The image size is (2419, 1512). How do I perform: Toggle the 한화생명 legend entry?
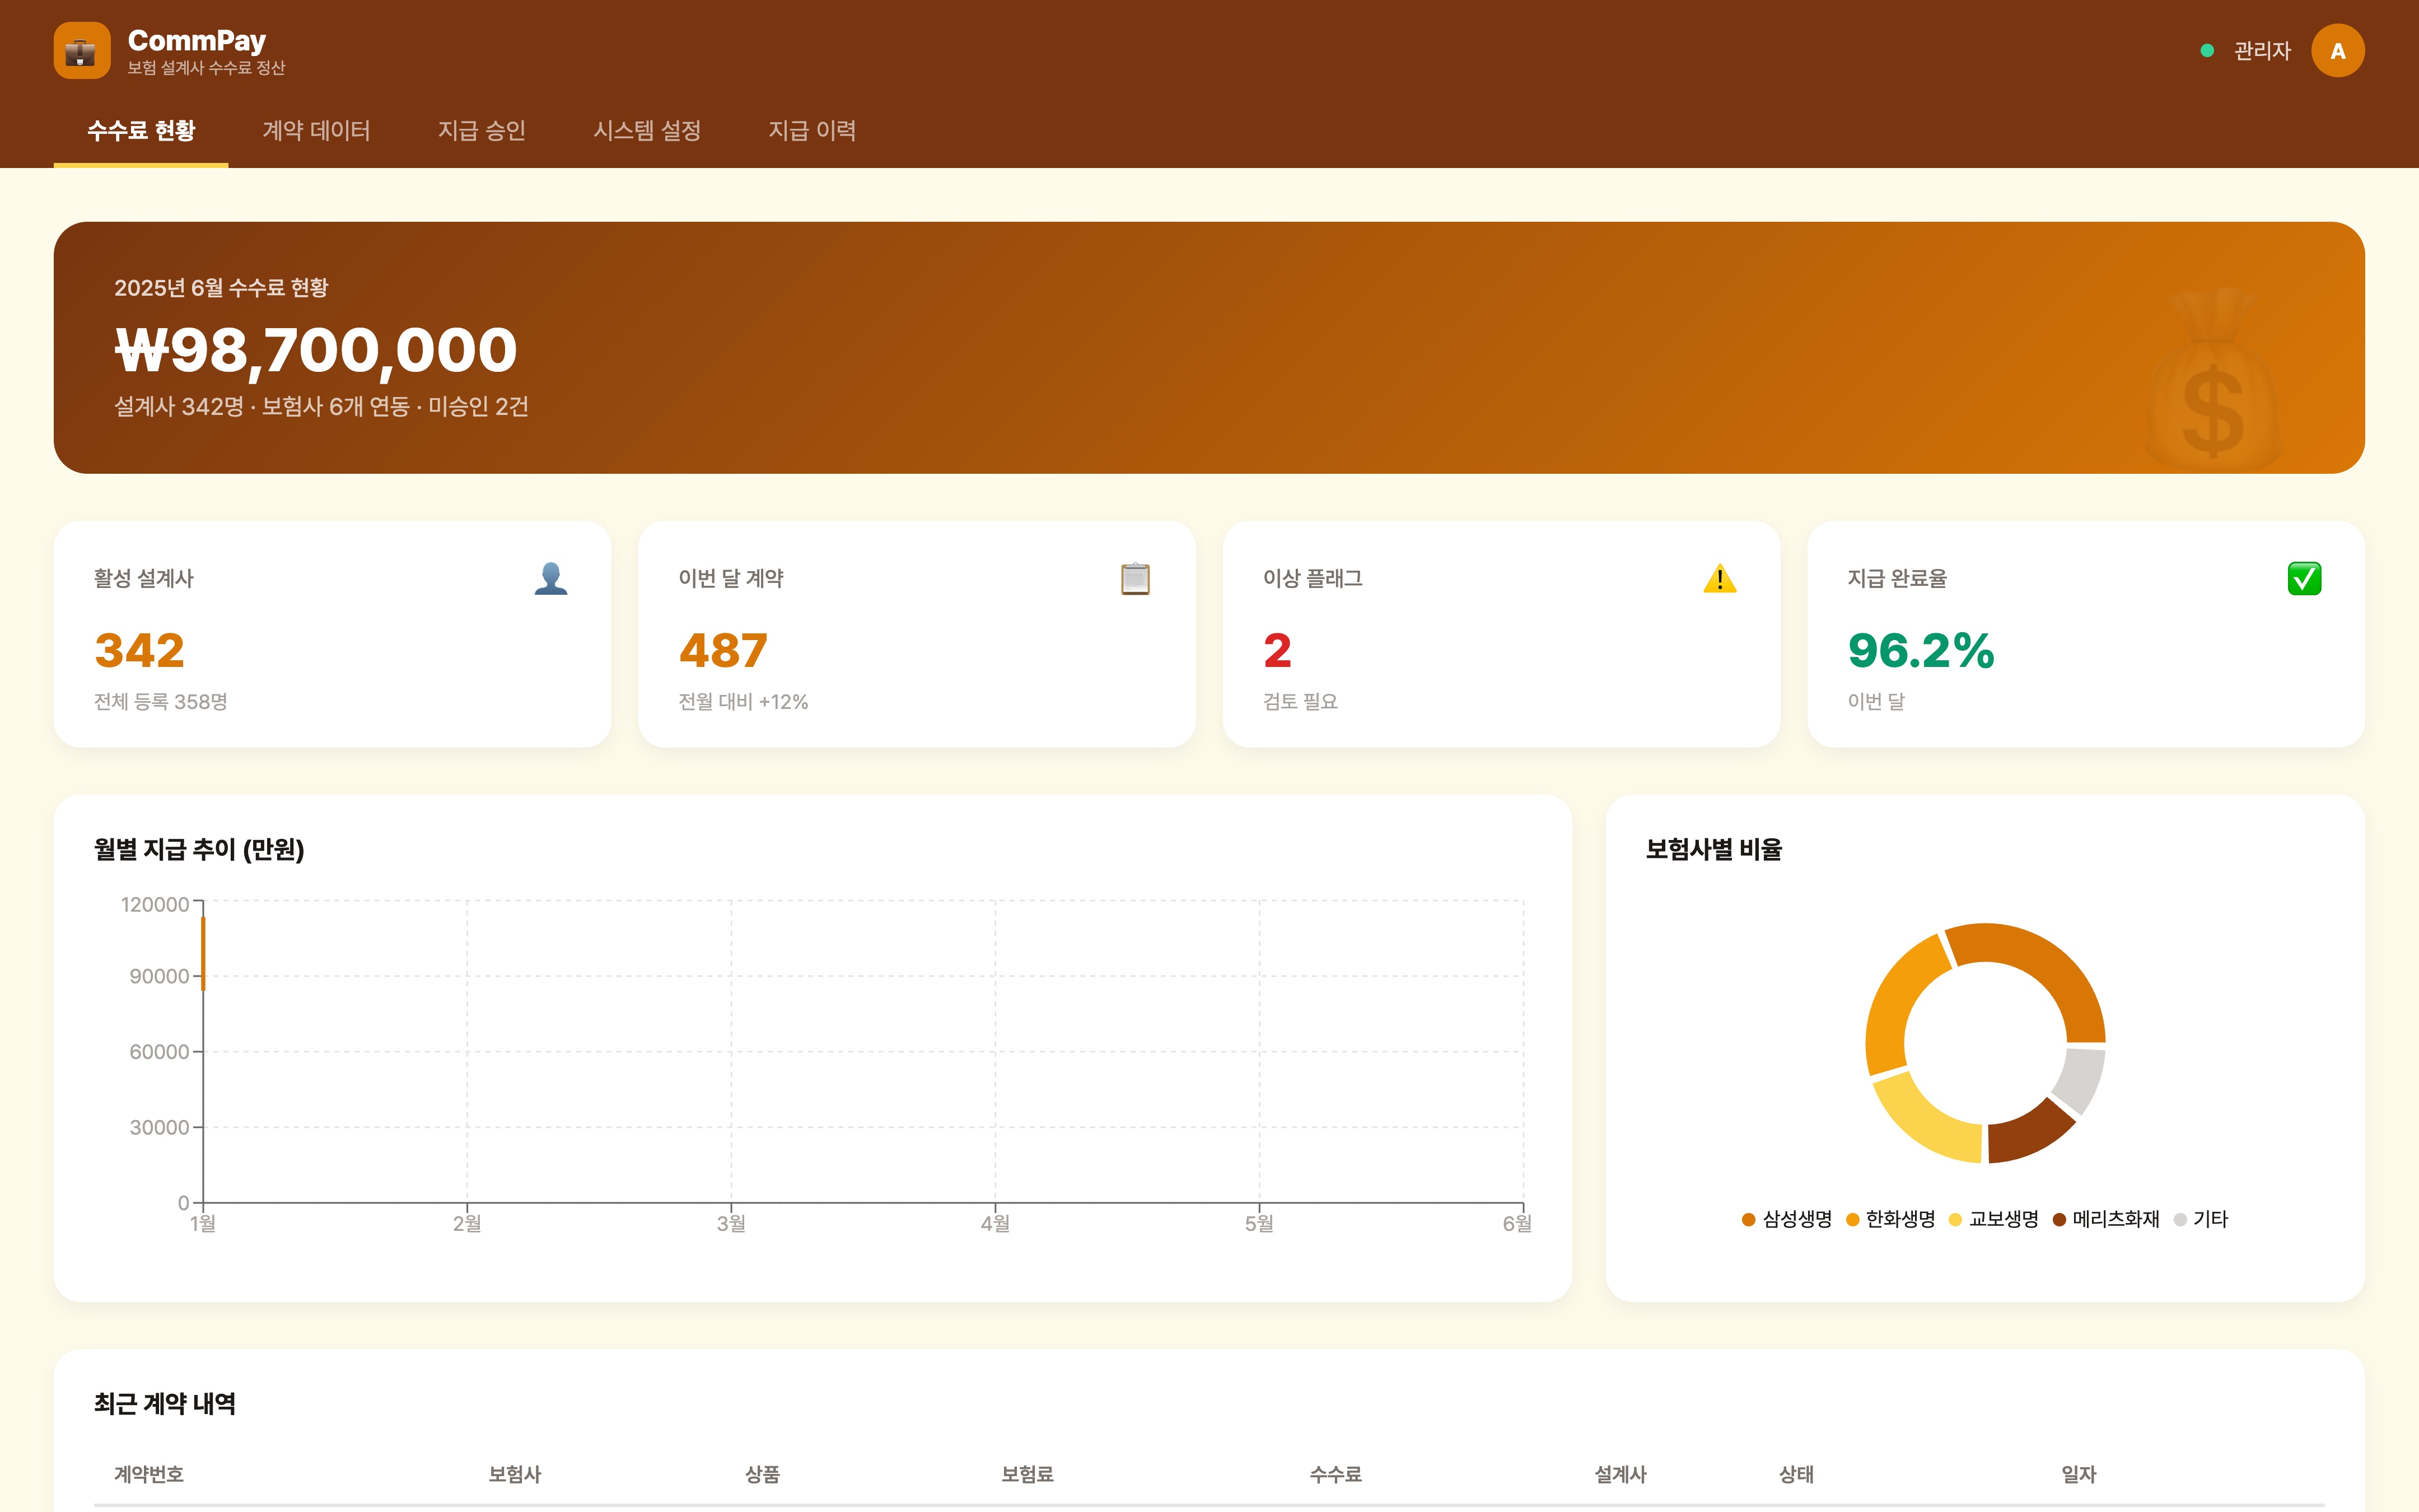(1899, 1219)
